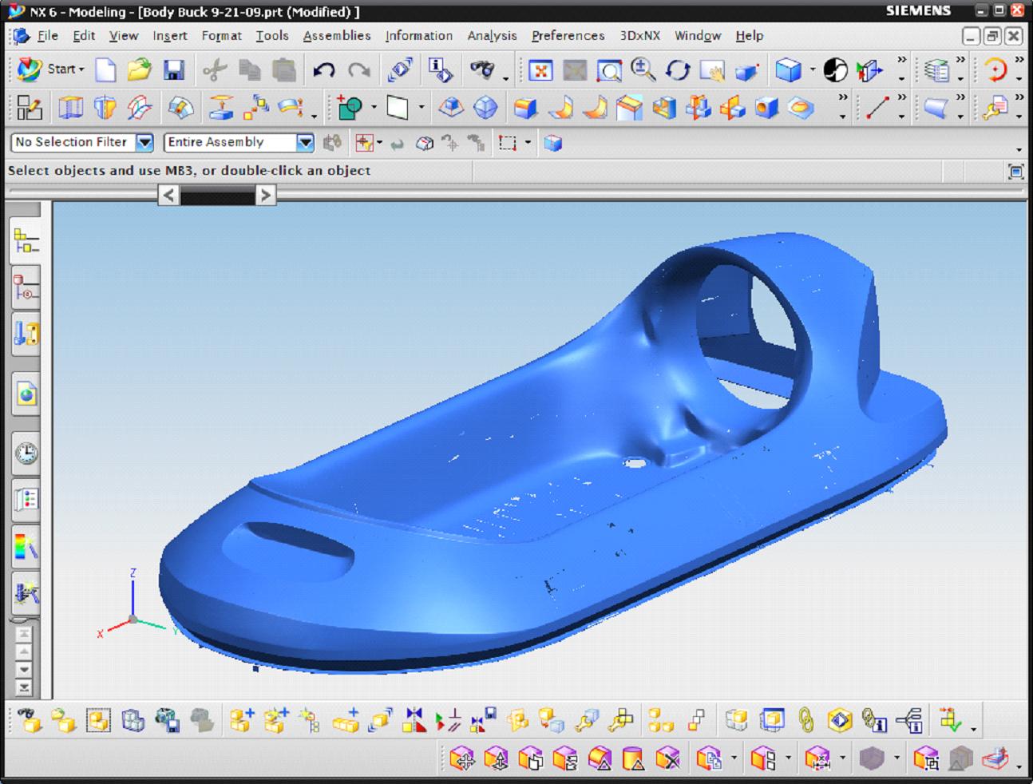Click the left scroll arrow on resource bar
This screenshot has height=784, width=1033.
(x=168, y=195)
